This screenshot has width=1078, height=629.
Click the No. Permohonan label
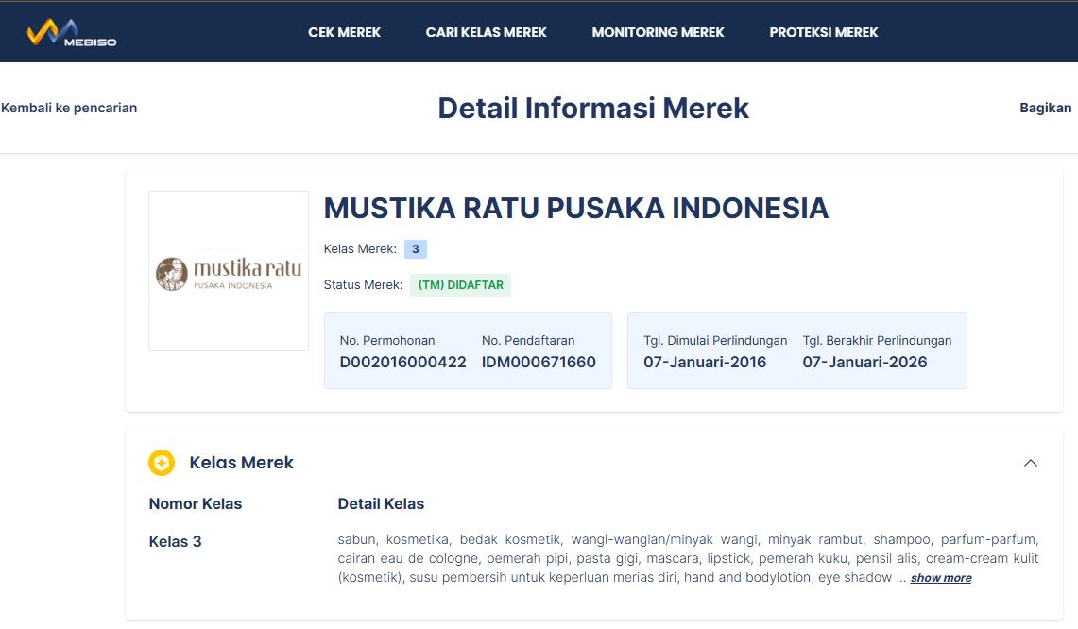tap(387, 340)
